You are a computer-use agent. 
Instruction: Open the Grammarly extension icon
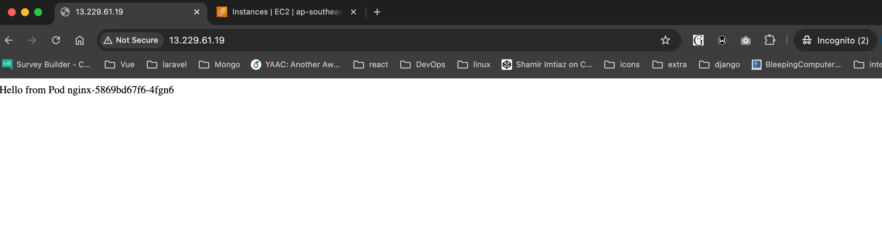tap(698, 41)
